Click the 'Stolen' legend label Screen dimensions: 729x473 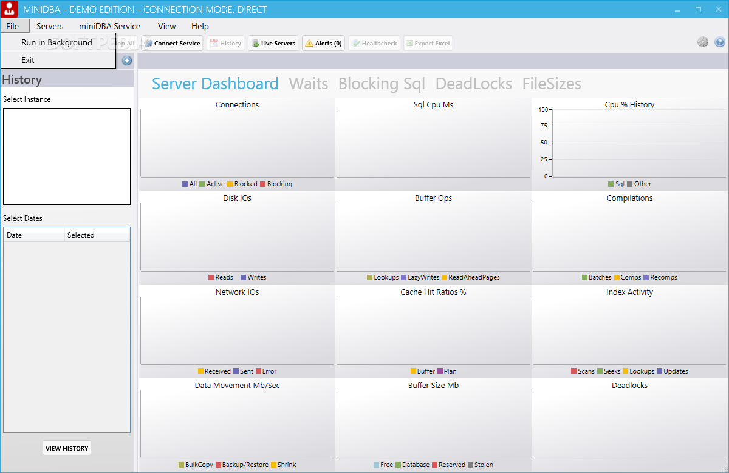pyautogui.click(x=484, y=465)
